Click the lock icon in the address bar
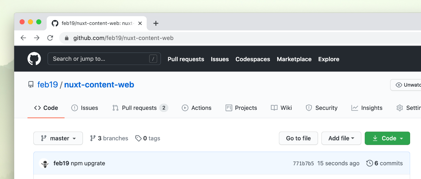This screenshot has width=421, height=179. click(67, 38)
